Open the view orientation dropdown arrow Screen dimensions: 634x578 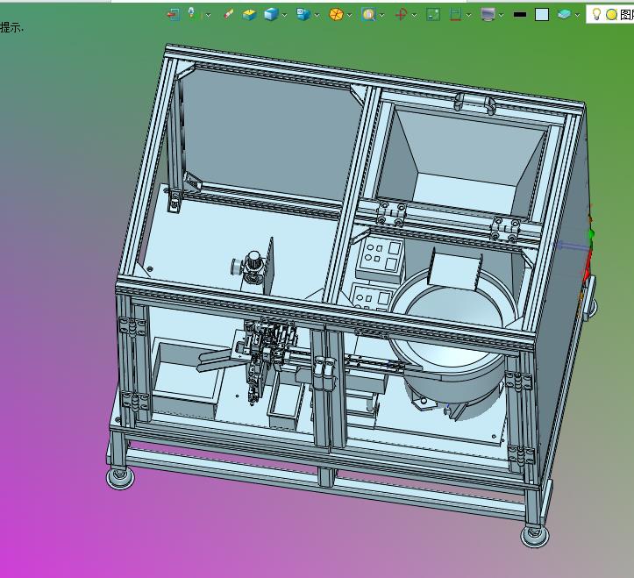[x=317, y=16]
